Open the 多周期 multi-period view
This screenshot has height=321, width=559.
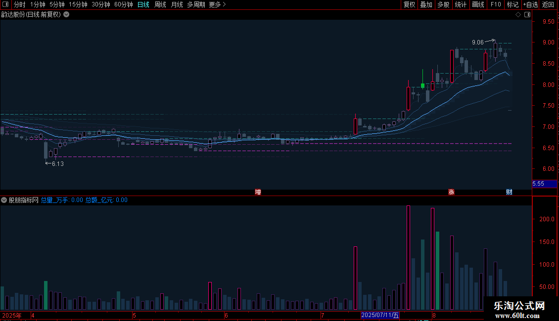point(196,4)
